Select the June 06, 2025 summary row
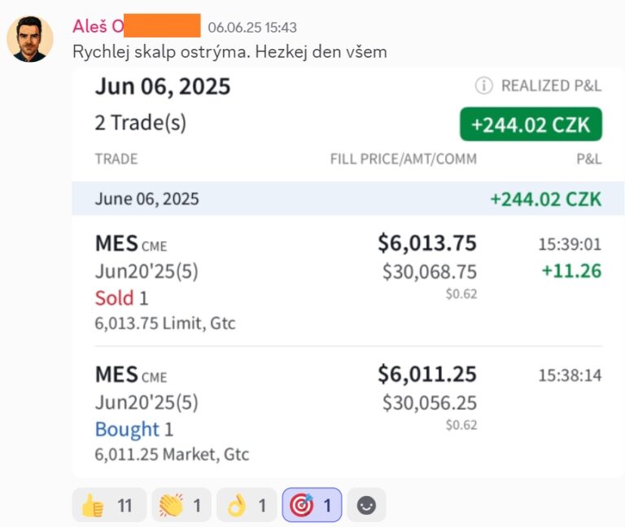Screen dimensions: 625x527 point(347,198)
